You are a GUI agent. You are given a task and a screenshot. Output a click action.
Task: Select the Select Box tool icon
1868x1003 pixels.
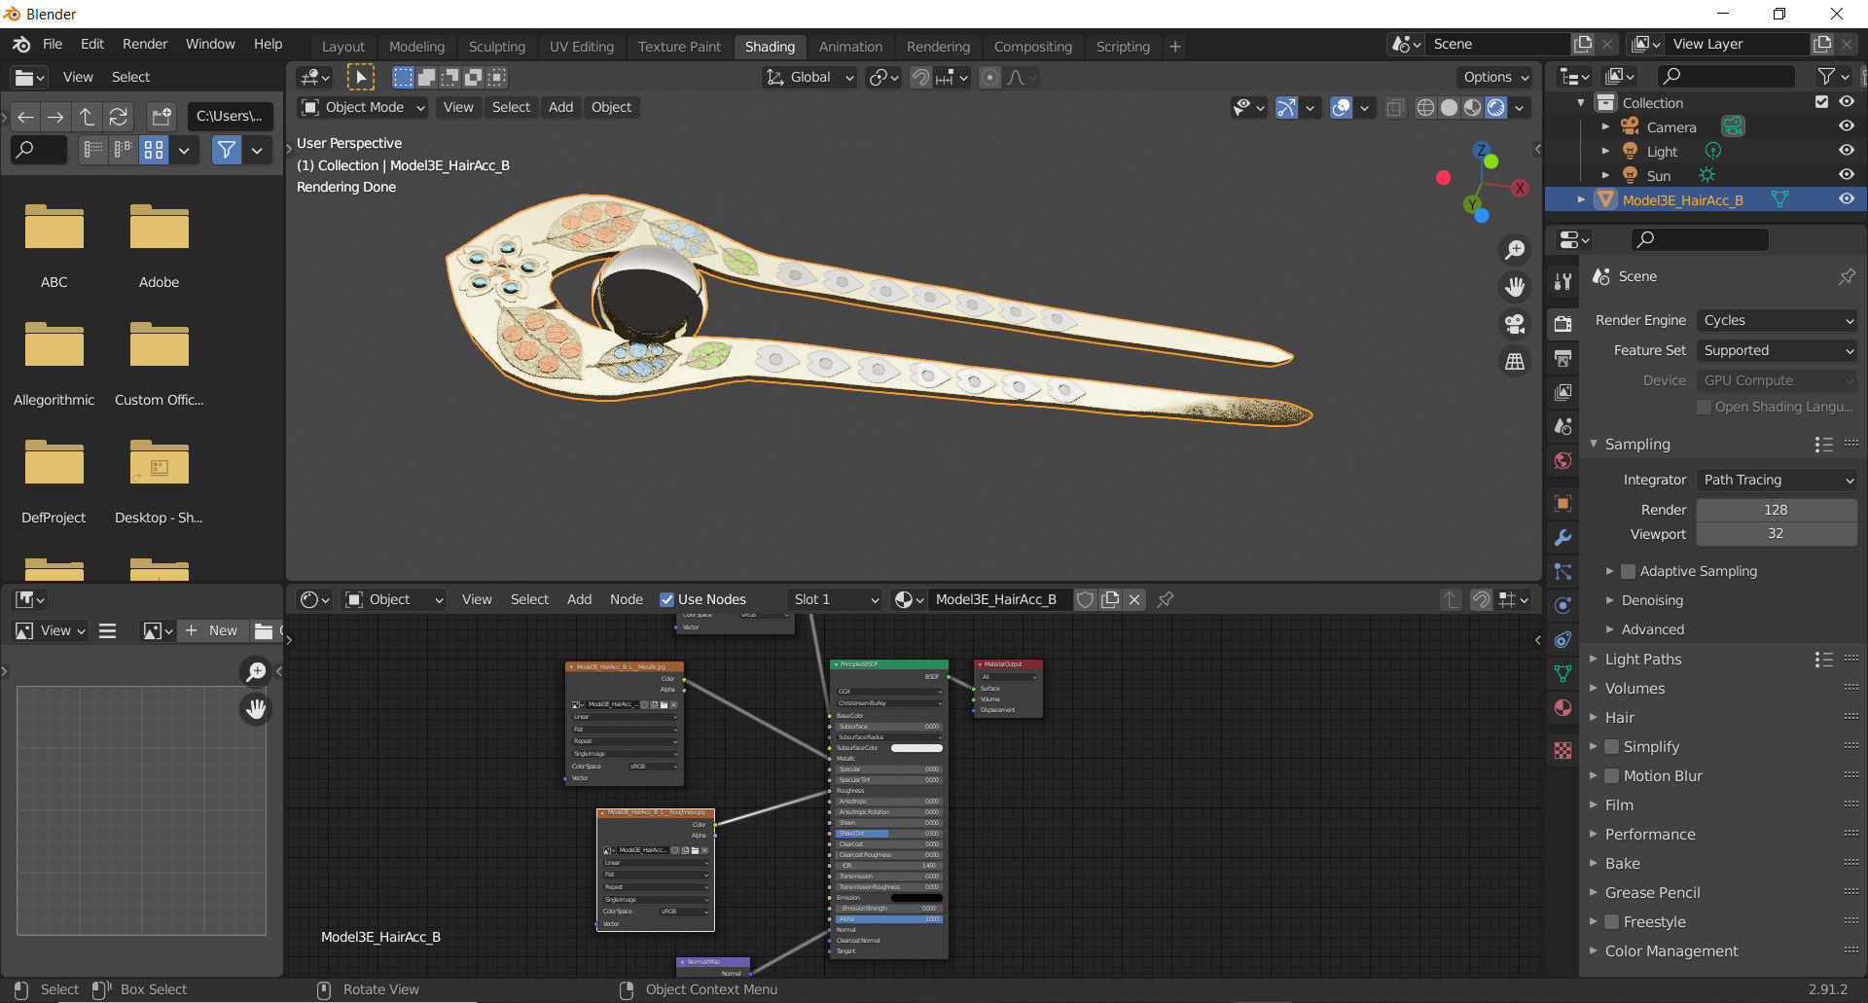(x=360, y=77)
